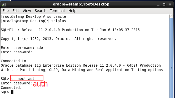This screenshot has width=175, height=98.
Task: Open the Search menu
Action: click(x=41, y=11)
